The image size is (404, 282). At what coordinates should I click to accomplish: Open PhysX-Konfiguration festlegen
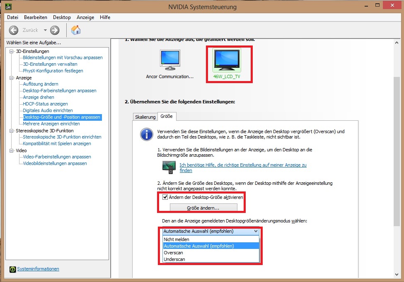53,71
